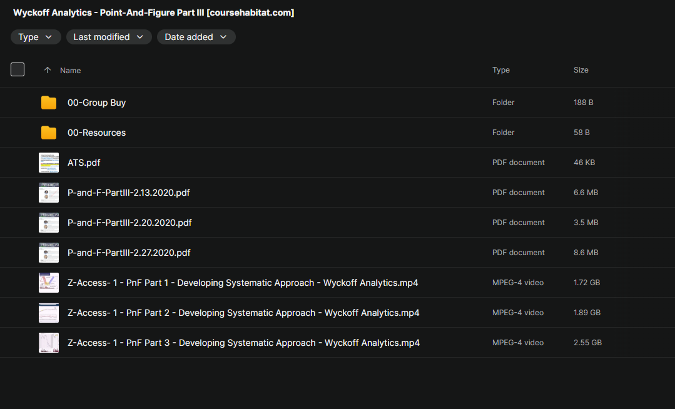Open the ATS.pdf file name link

click(84, 163)
